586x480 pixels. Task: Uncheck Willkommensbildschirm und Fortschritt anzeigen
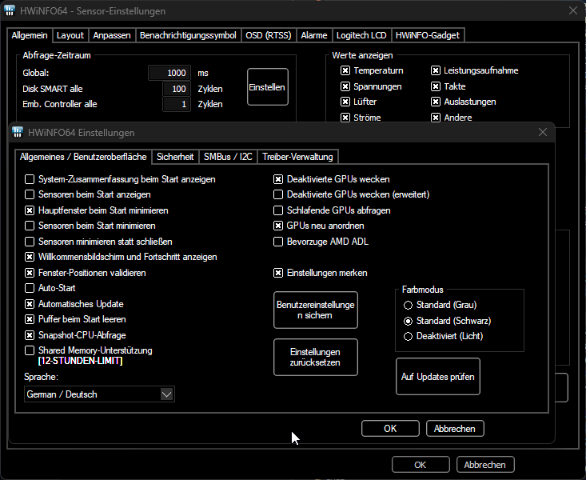coord(30,257)
